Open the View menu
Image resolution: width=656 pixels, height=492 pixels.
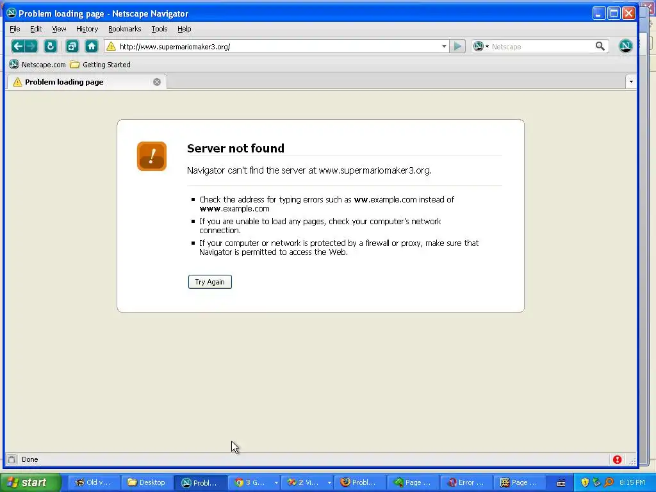click(x=59, y=29)
